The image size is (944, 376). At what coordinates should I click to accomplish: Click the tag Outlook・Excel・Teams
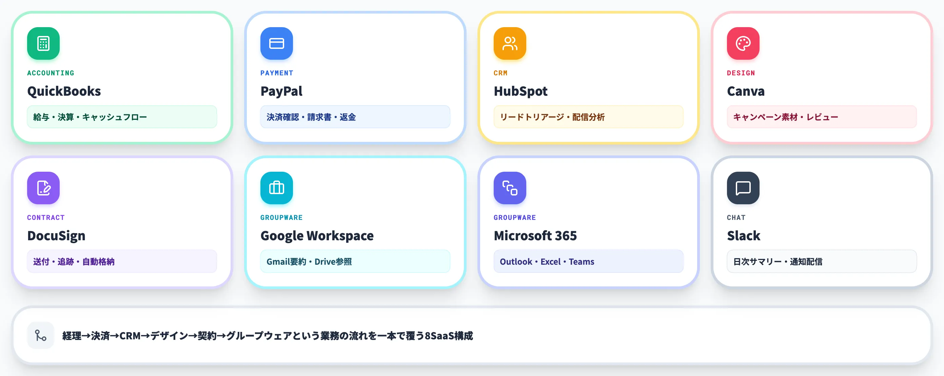pos(589,262)
